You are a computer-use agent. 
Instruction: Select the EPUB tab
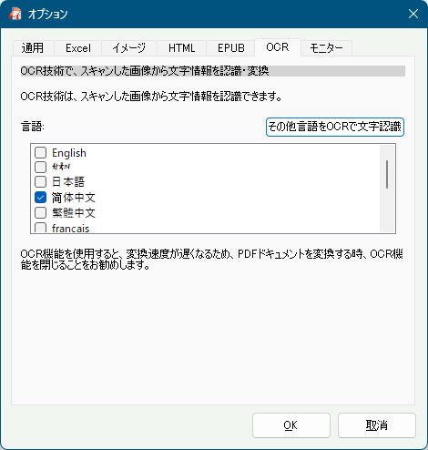pyautogui.click(x=230, y=48)
